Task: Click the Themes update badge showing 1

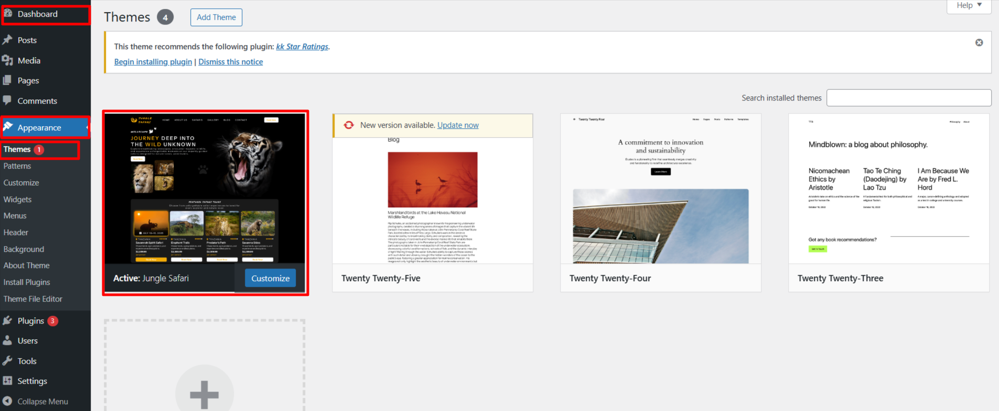Action: [39, 149]
